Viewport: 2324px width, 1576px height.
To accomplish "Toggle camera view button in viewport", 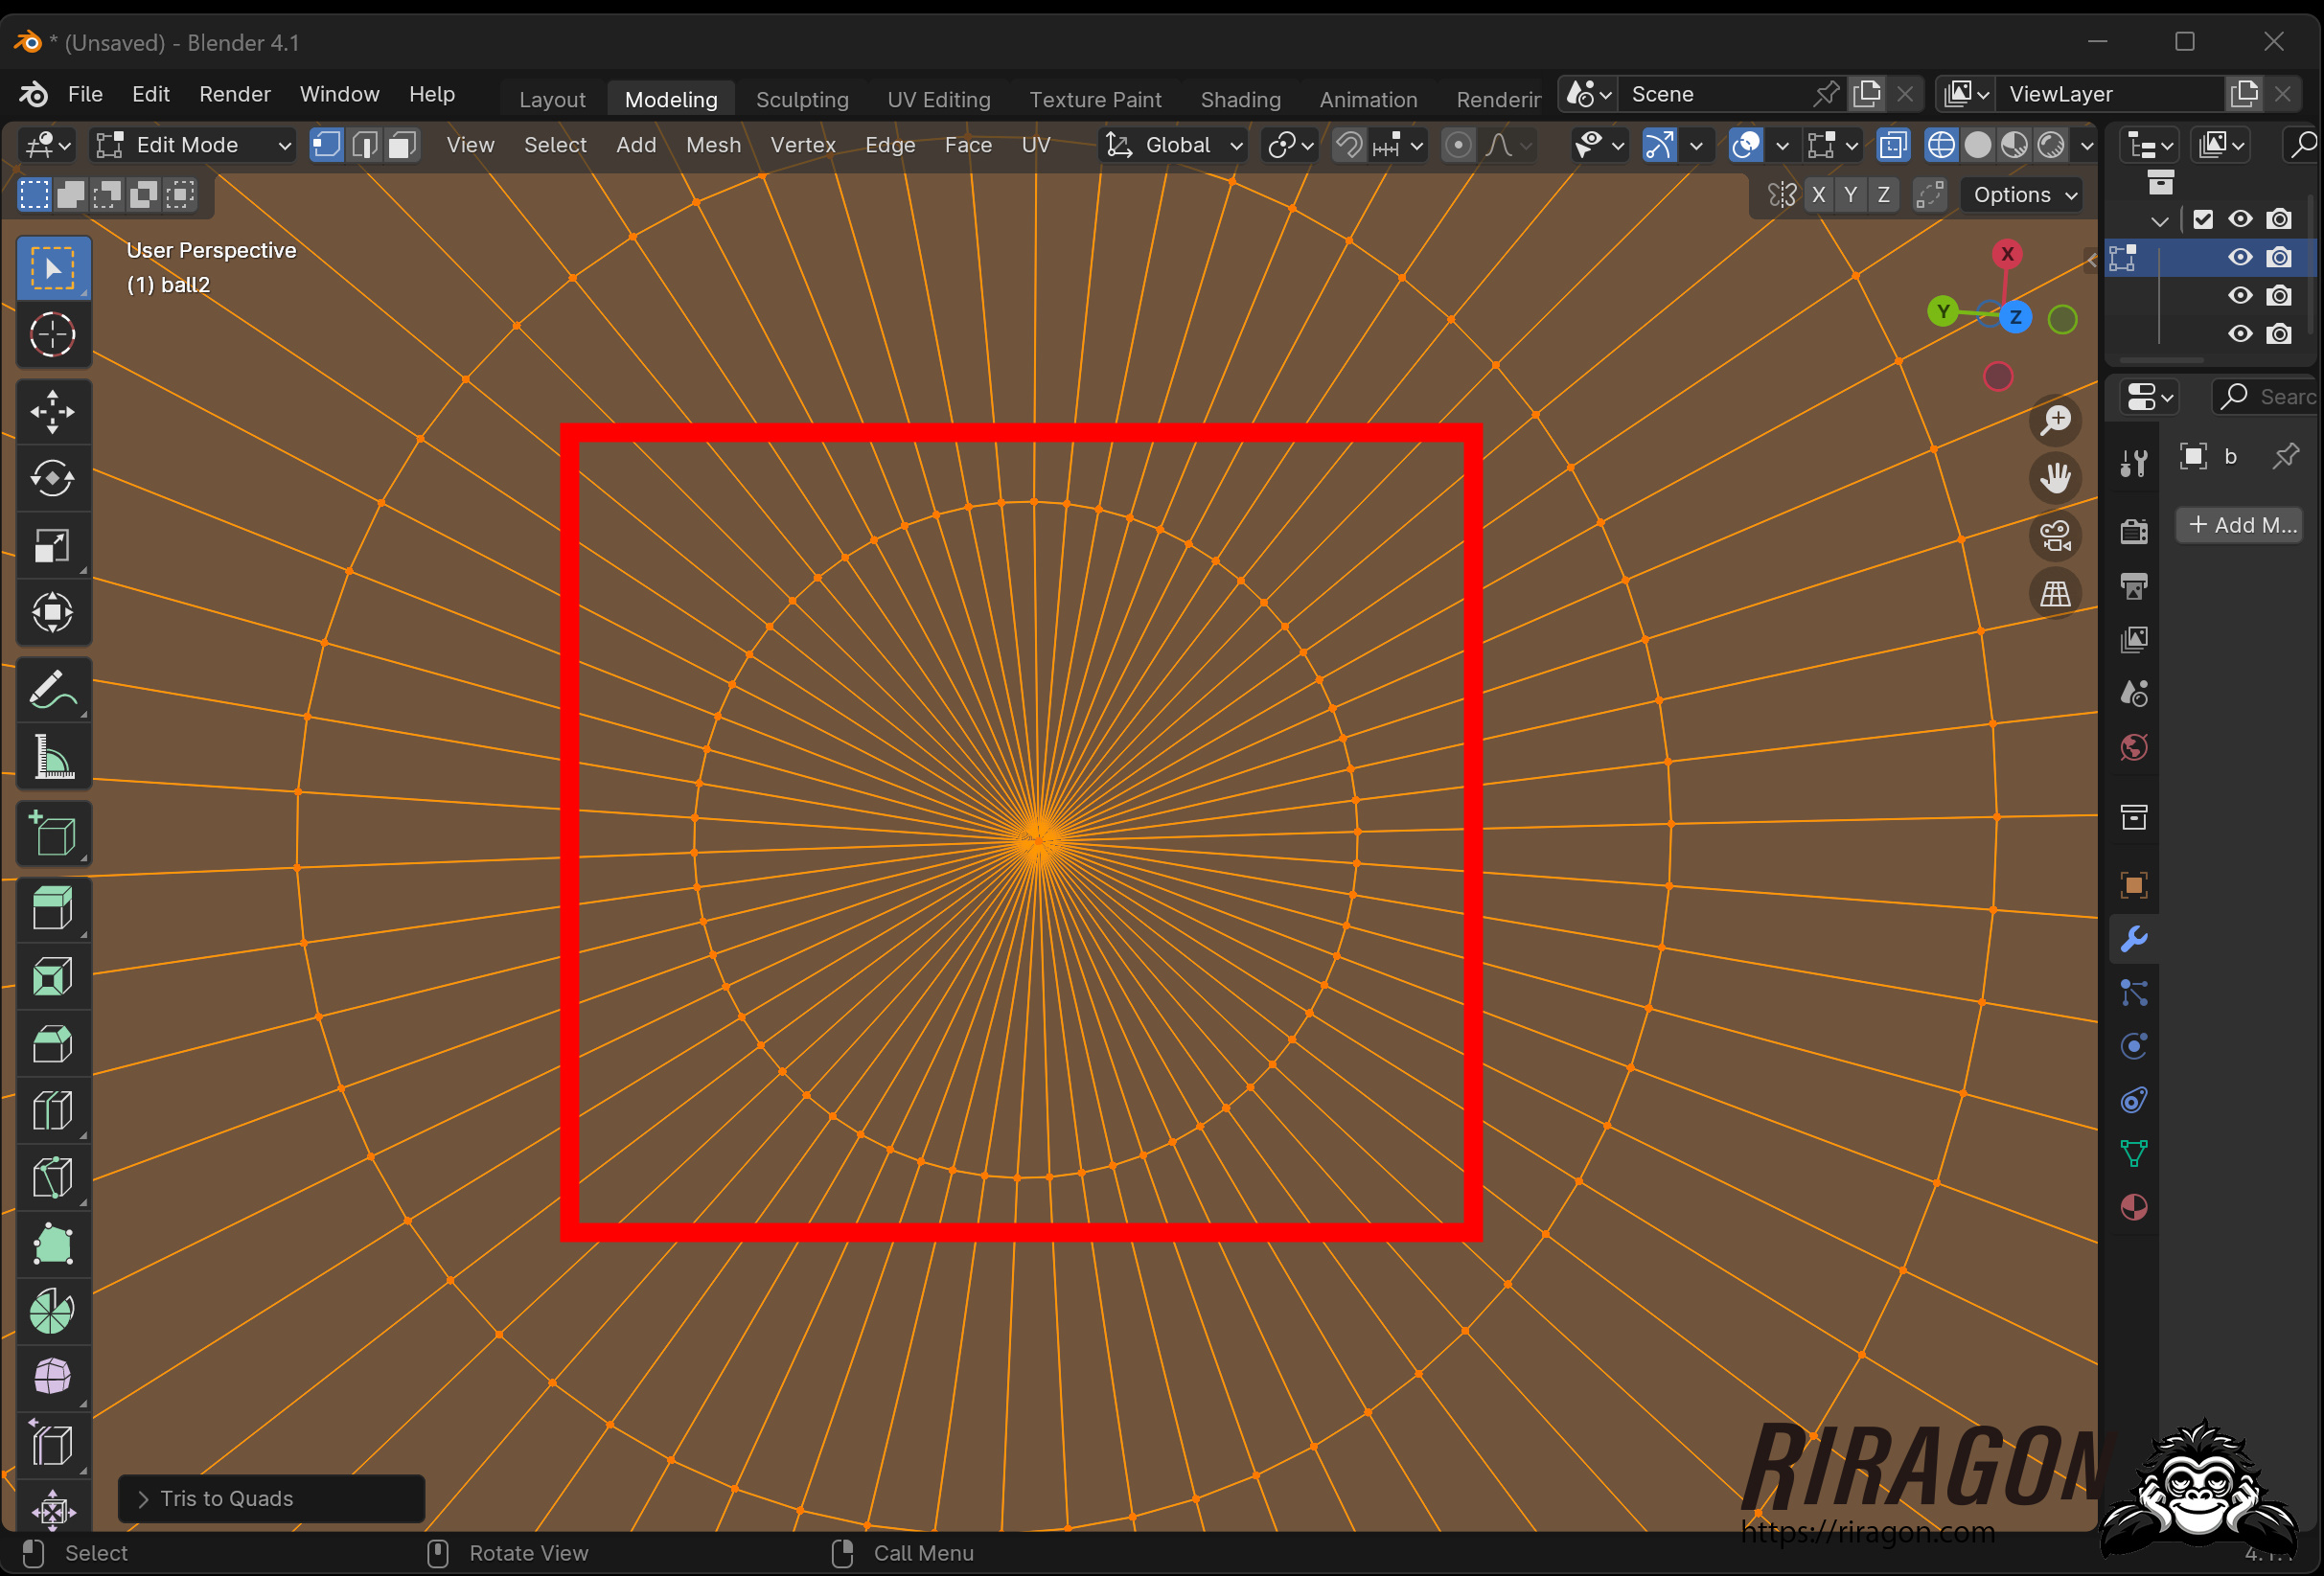I will click(x=2055, y=536).
